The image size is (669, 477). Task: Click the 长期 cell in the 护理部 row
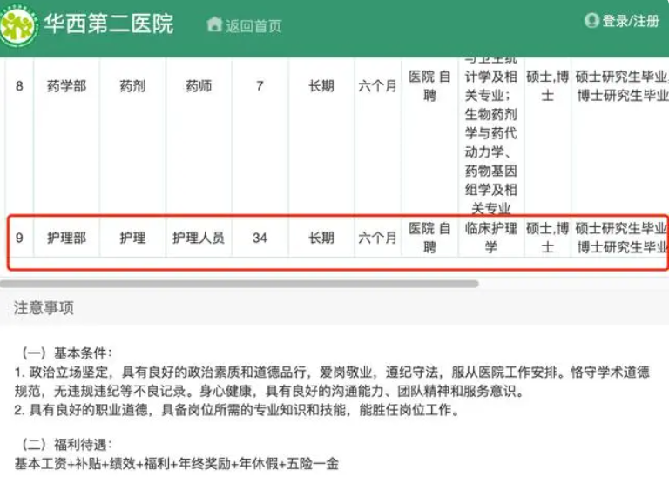click(x=321, y=238)
